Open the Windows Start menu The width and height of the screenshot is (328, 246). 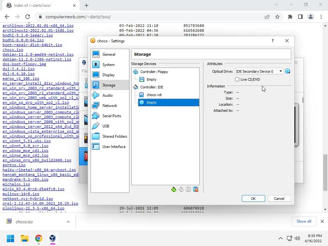pyautogui.click(x=11, y=238)
